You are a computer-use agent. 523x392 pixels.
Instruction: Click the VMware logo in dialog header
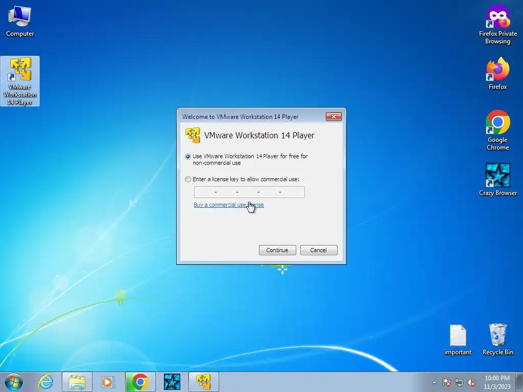click(x=193, y=135)
